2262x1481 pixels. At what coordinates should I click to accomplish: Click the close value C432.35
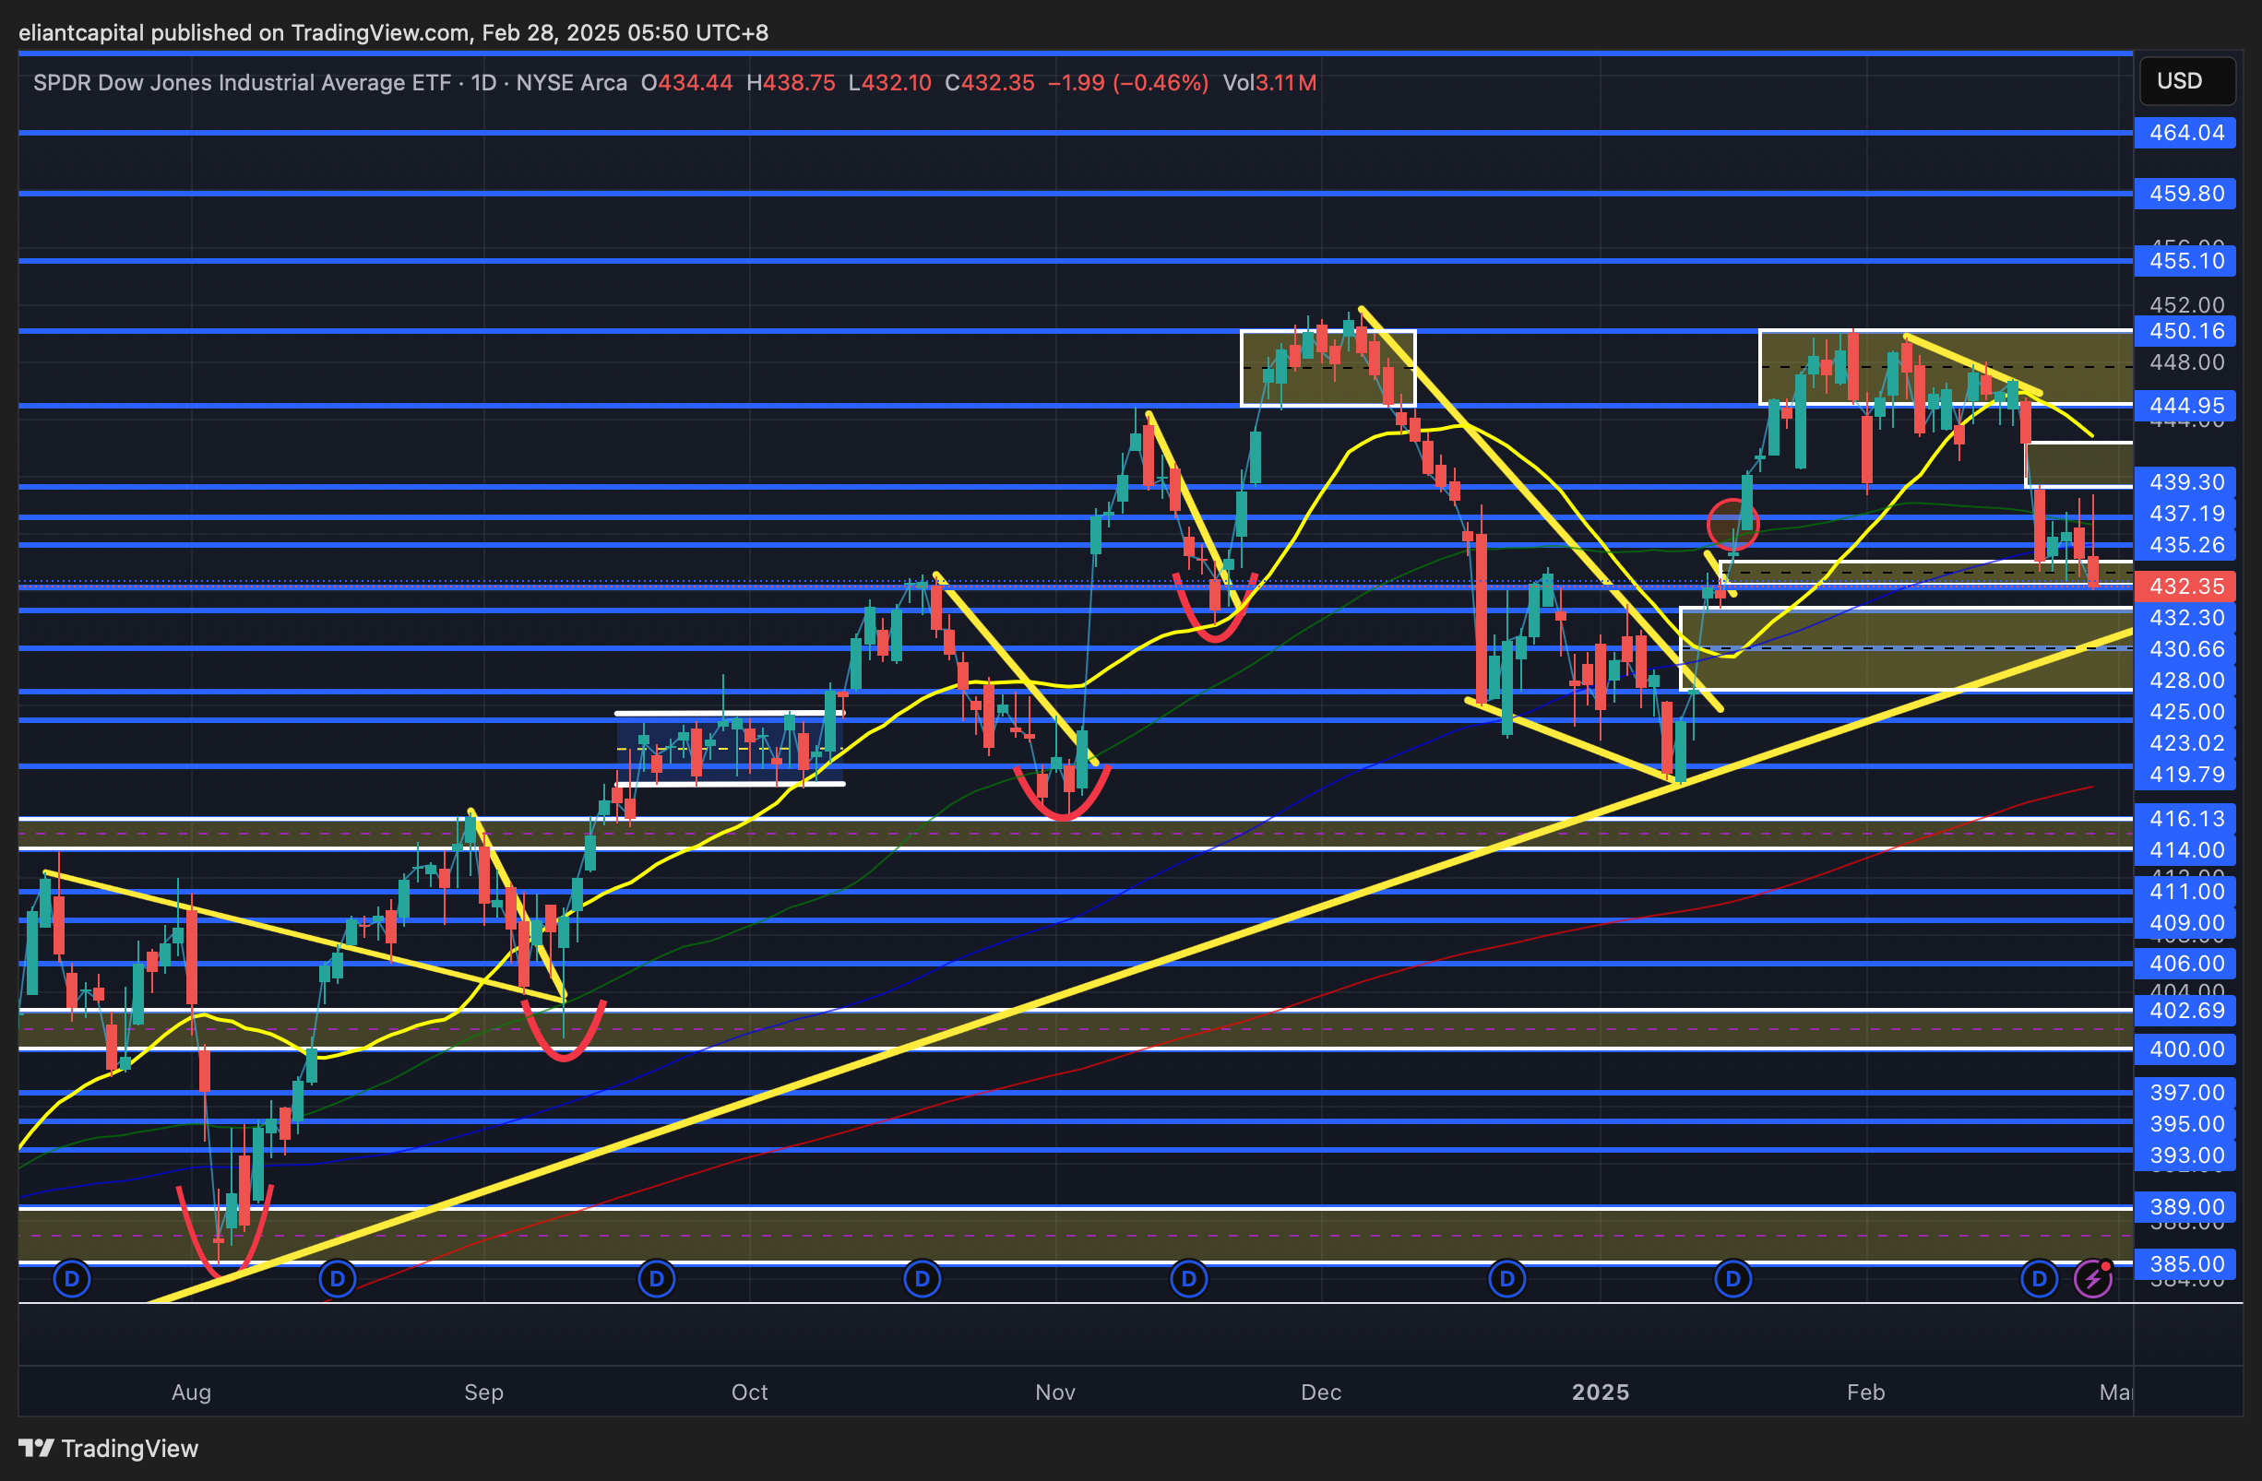989,83
